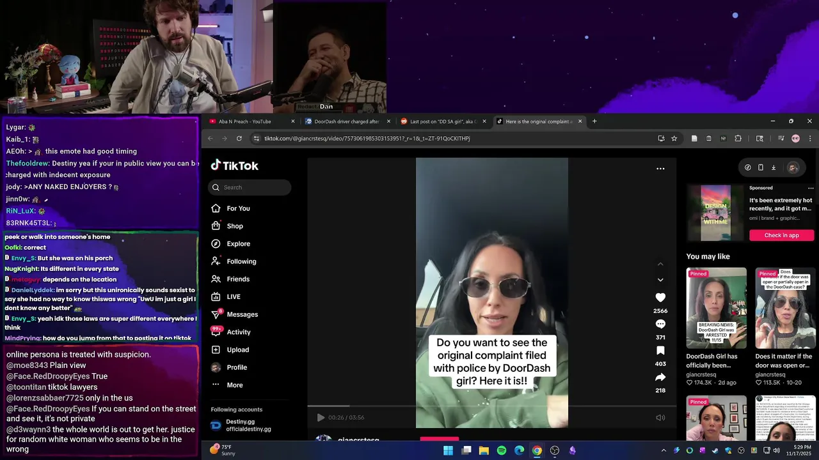Open the Friends page
Screen dimensions: 819x460
click(230, 279)
